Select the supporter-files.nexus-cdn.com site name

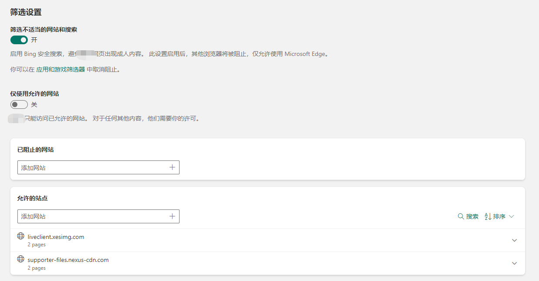click(68, 260)
